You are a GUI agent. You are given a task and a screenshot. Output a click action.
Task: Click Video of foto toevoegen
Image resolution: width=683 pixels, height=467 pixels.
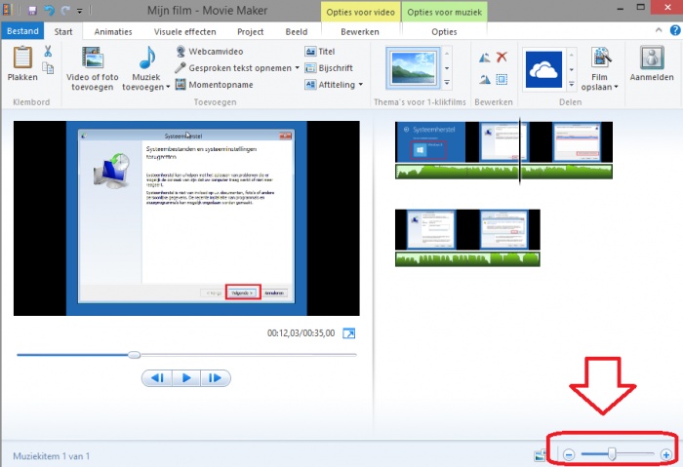coord(93,69)
